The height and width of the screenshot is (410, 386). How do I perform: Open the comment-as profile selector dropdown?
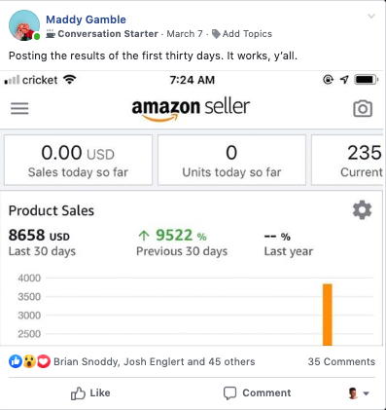pos(359,393)
